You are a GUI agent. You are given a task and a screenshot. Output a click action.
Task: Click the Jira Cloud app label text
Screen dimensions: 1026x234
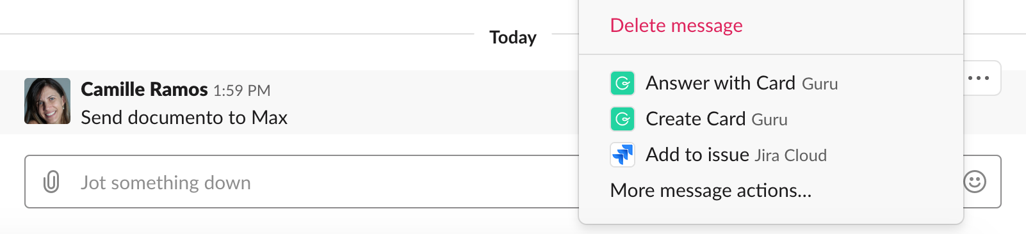point(791,155)
